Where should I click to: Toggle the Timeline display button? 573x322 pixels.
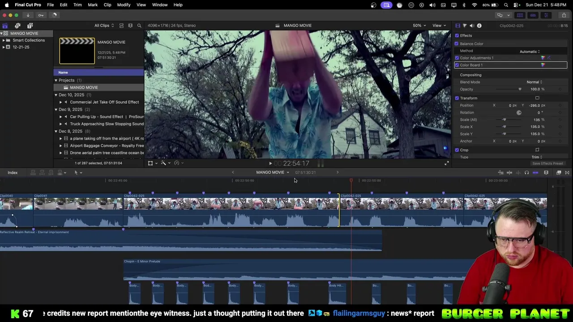tap(533, 15)
